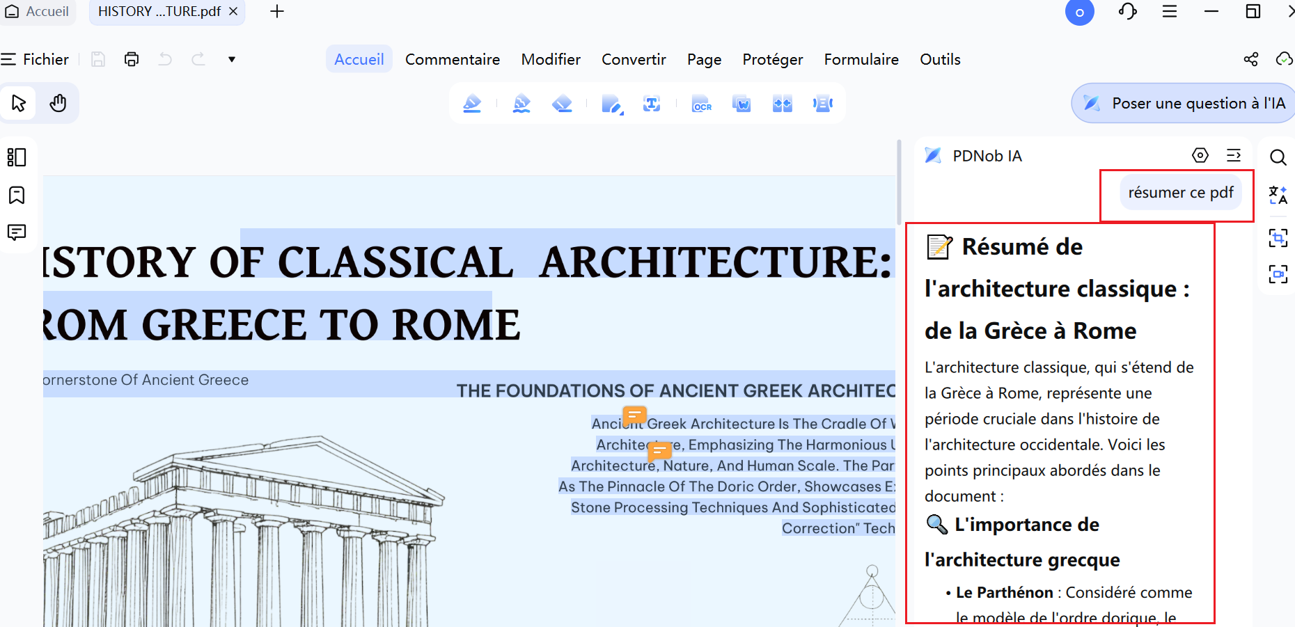The height and width of the screenshot is (627, 1295).
Task: Click the OCR tool icon
Action: click(x=701, y=104)
